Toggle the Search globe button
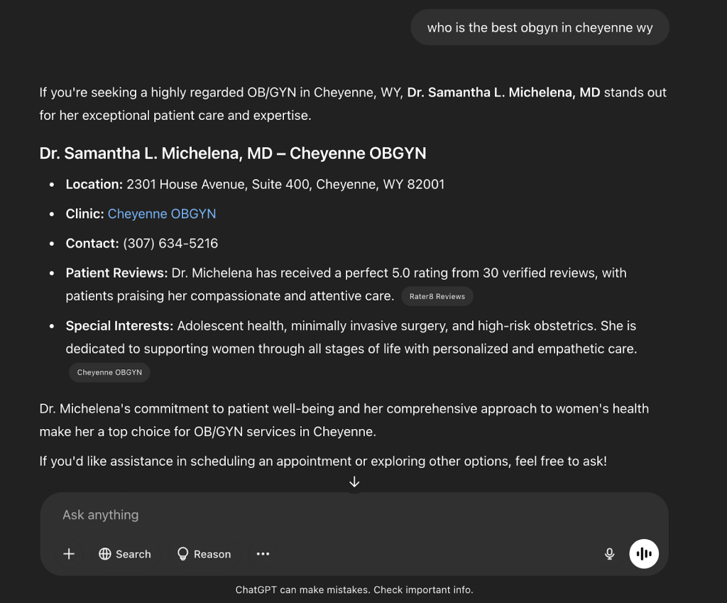 pos(125,554)
